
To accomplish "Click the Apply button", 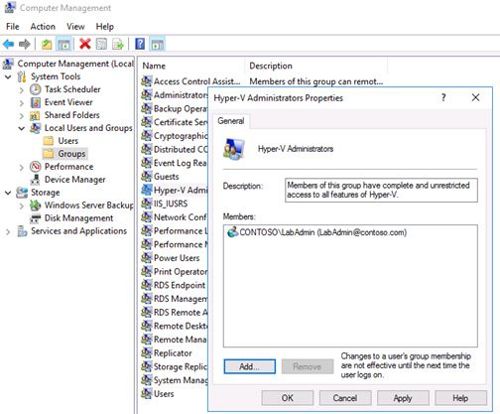I will (403, 398).
